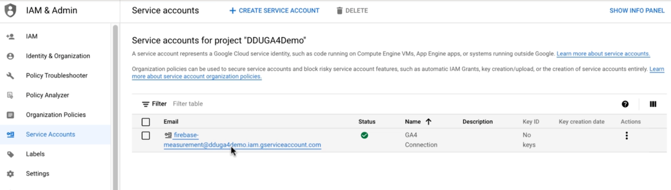This screenshot has width=671, height=190.
Task: Open service account organization policies link
Action: (197, 76)
